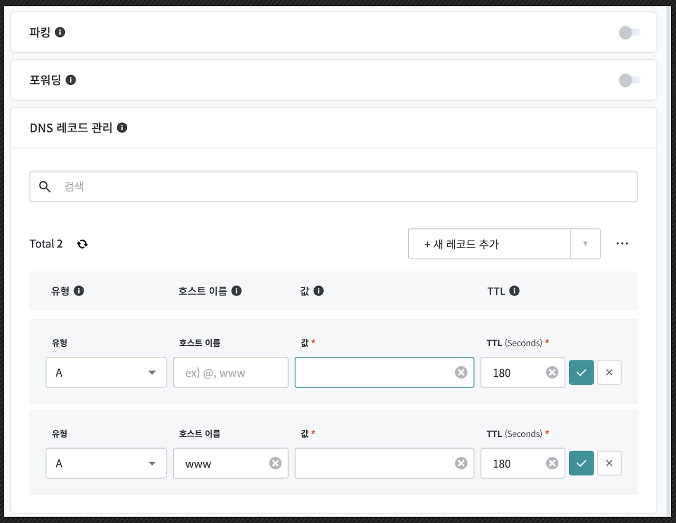This screenshot has height=523, width=676.
Task: Cancel first record with the X button
Action: (609, 373)
